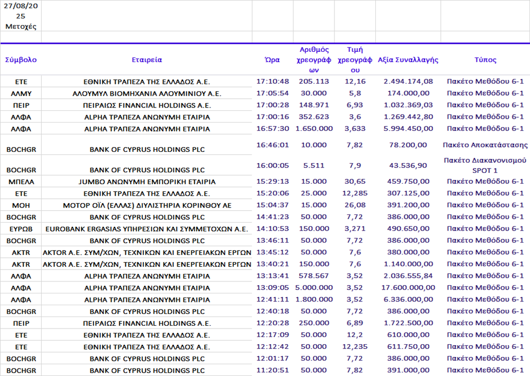The image size is (530, 376).
Task: Select the 27/08/2025 Μετοχές date cell
Action: 21,16
